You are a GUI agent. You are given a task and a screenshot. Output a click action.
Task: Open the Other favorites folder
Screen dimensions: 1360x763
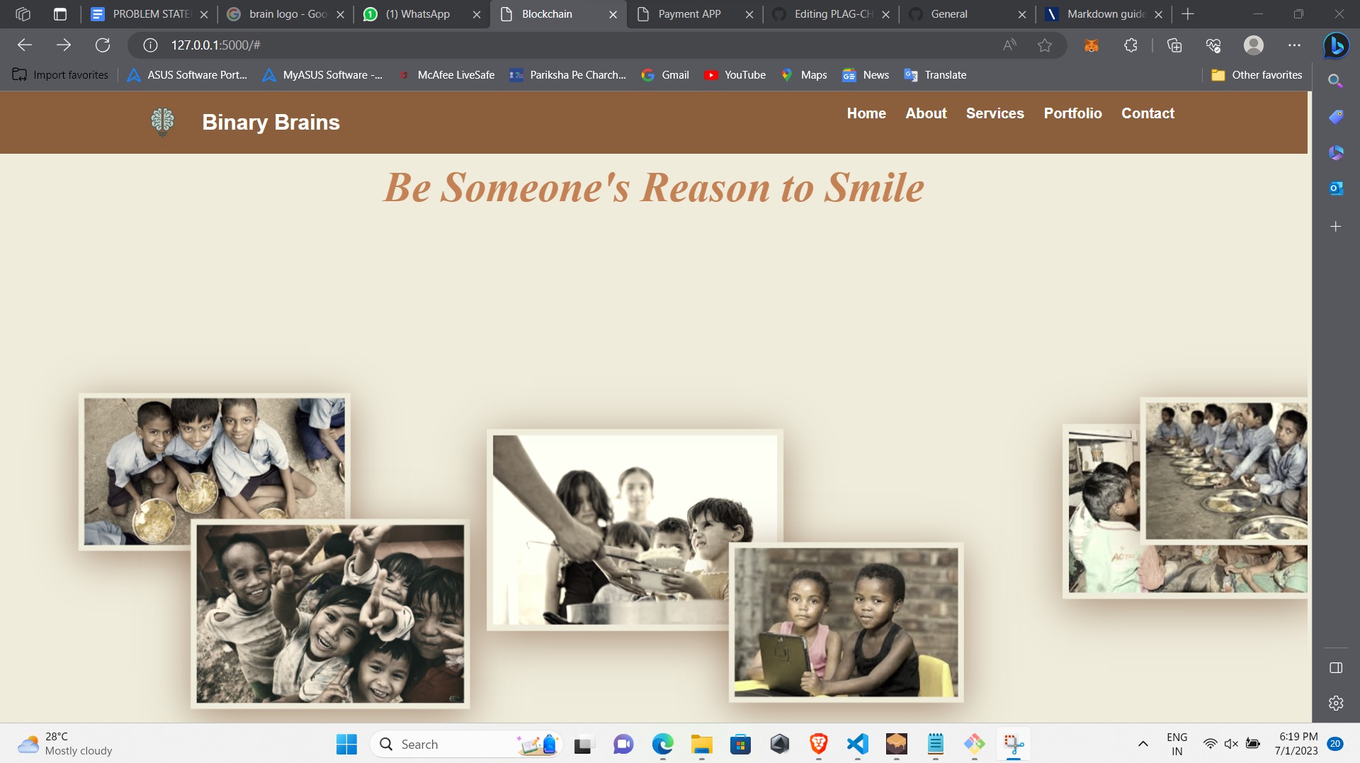(1256, 74)
